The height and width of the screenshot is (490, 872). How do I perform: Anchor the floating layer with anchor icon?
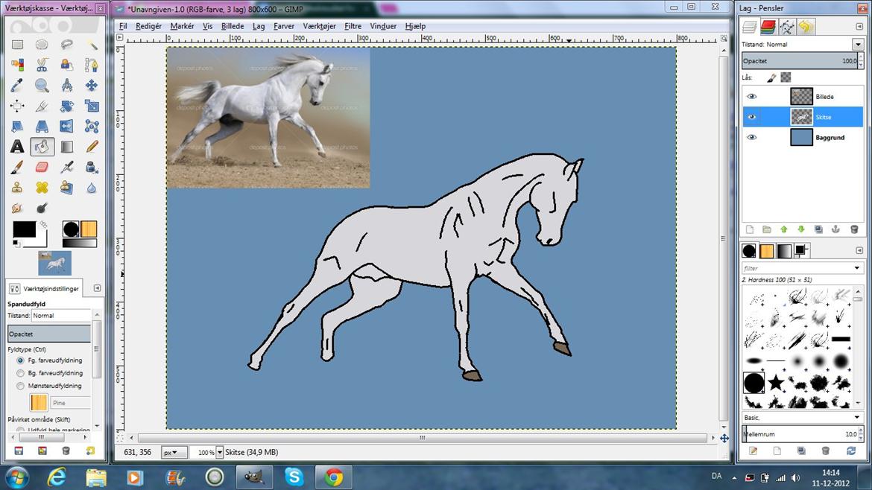click(835, 229)
